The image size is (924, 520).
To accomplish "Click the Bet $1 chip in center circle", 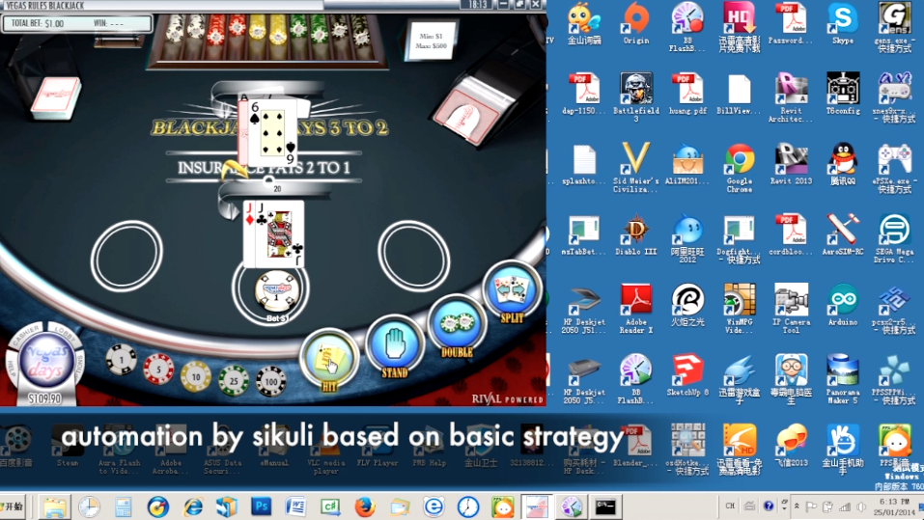I will point(277,291).
